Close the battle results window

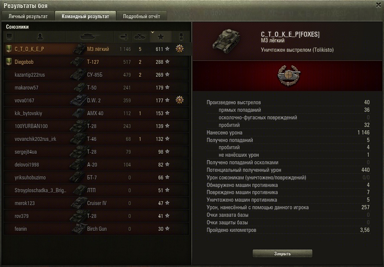click(378, 5)
